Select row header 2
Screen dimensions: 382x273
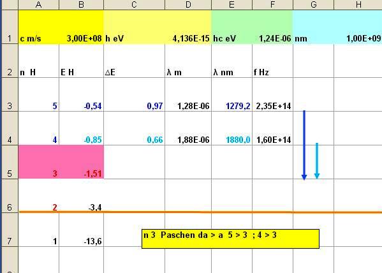(10, 61)
